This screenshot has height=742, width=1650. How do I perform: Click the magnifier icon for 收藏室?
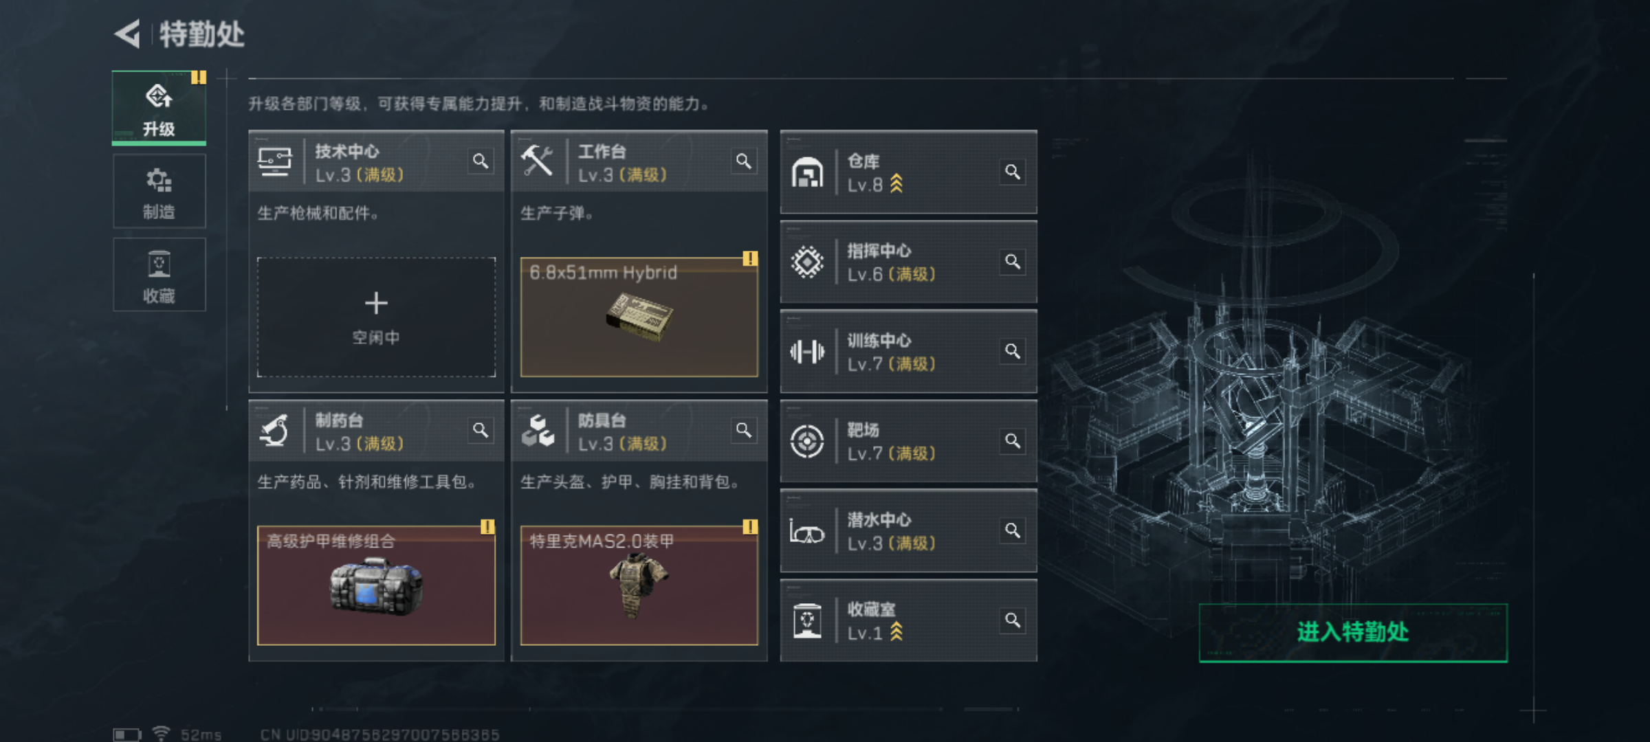point(1013,620)
